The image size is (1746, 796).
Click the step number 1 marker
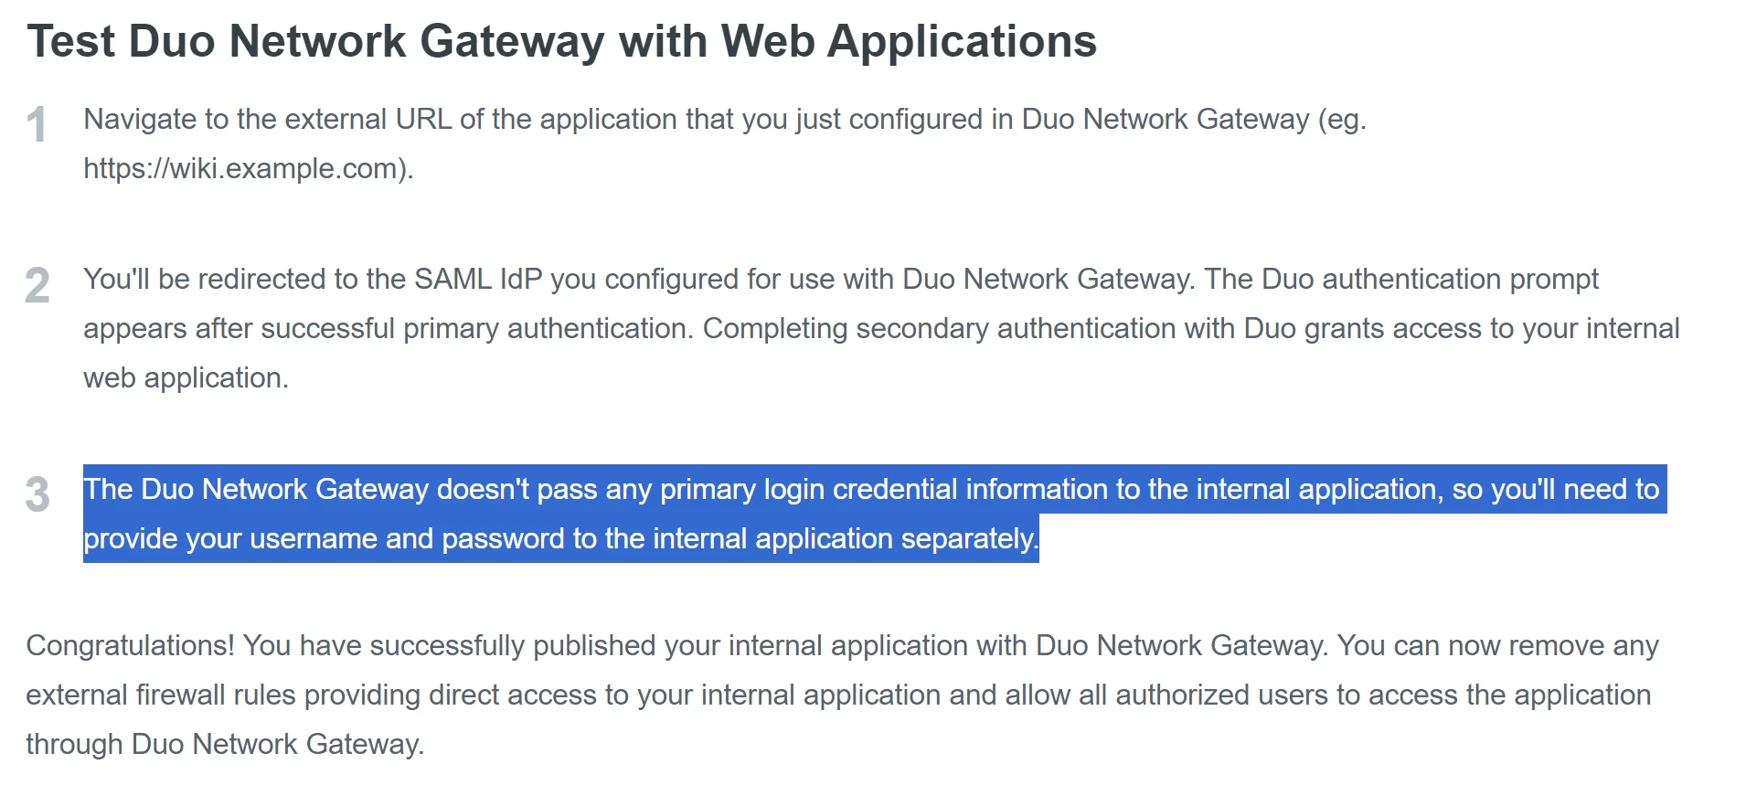coord(37,125)
